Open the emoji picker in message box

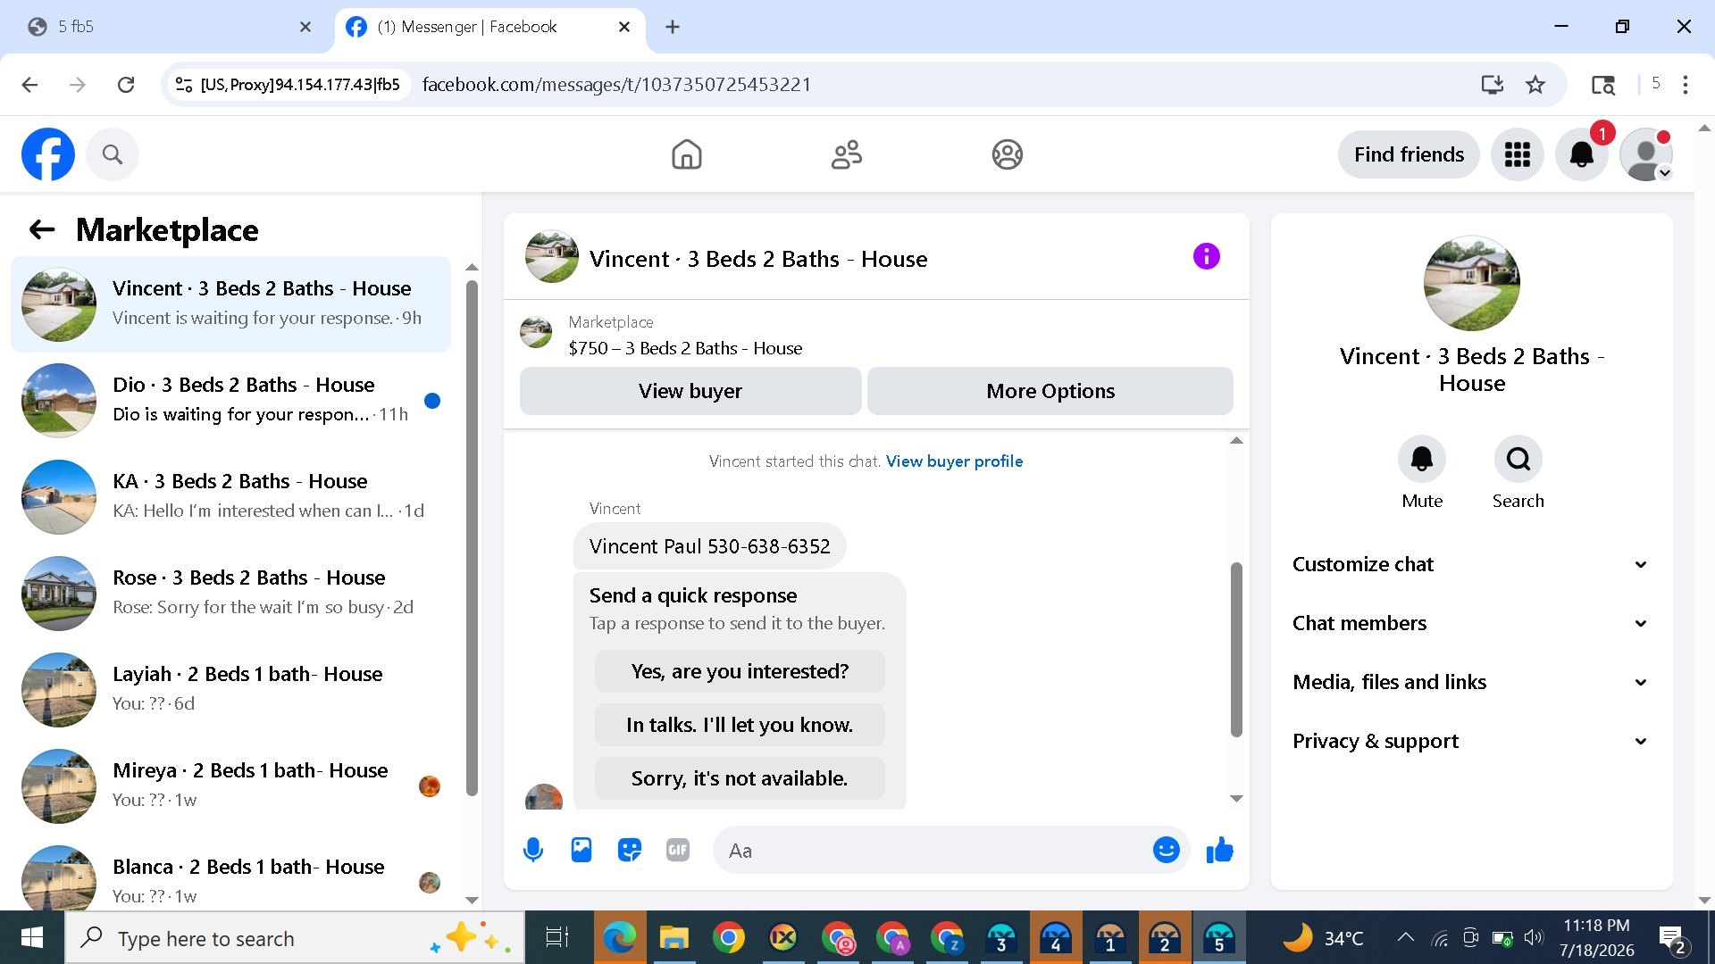tap(1167, 850)
